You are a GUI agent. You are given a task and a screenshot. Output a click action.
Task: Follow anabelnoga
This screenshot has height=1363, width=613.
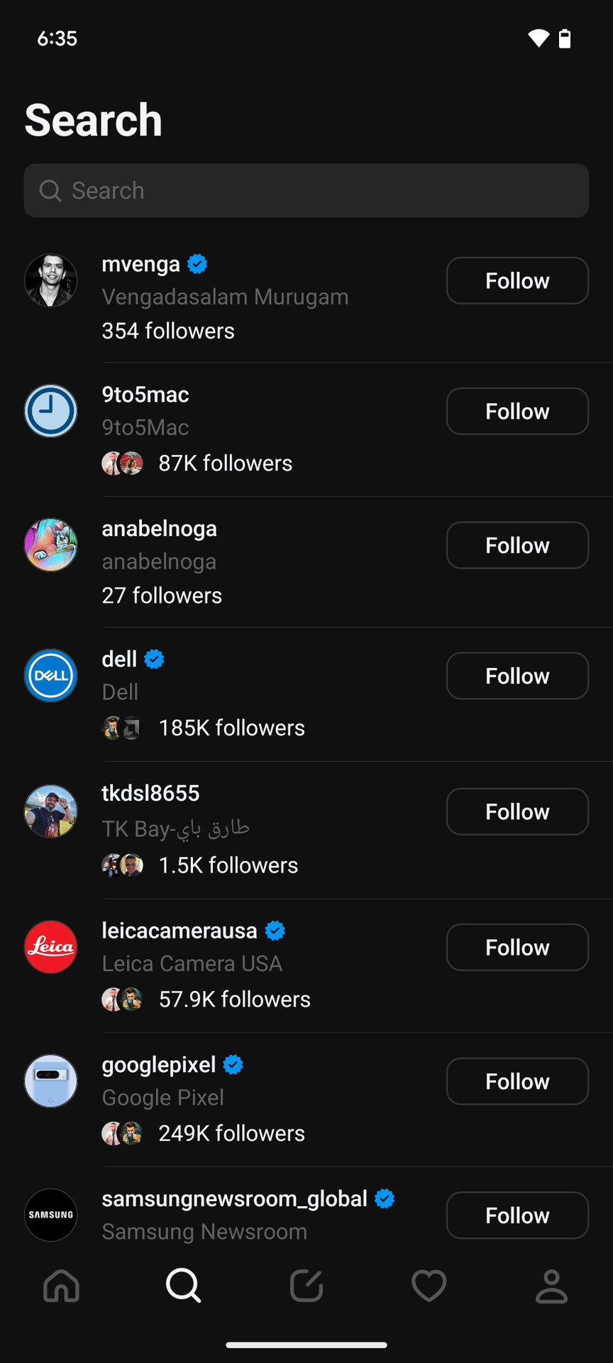pos(517,545)
